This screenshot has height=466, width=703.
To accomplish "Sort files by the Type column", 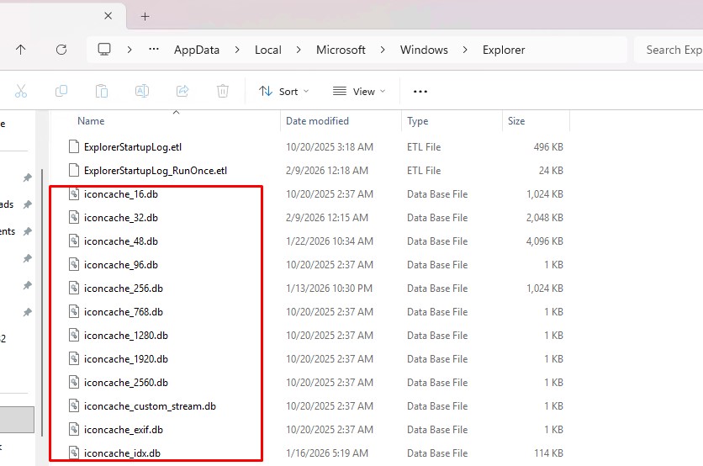I will (x=417, y=121).
